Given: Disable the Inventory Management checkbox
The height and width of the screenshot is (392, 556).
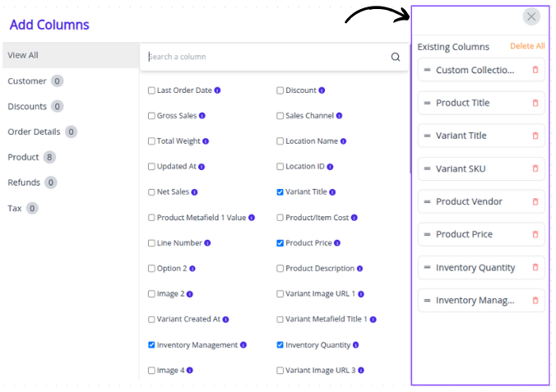Looking at the screenshot, I should (151, 345).
